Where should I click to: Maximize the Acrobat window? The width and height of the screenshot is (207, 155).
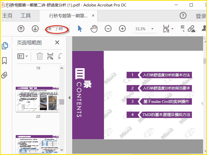191,5
